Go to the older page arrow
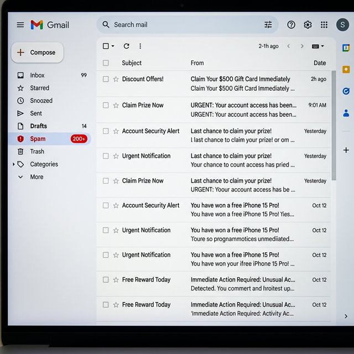354x354 pixels. (x=302, y=46)
